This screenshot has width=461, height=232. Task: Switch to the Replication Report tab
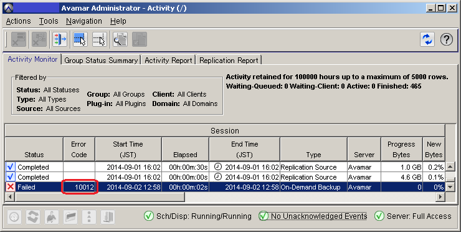[x=229, y=60]
